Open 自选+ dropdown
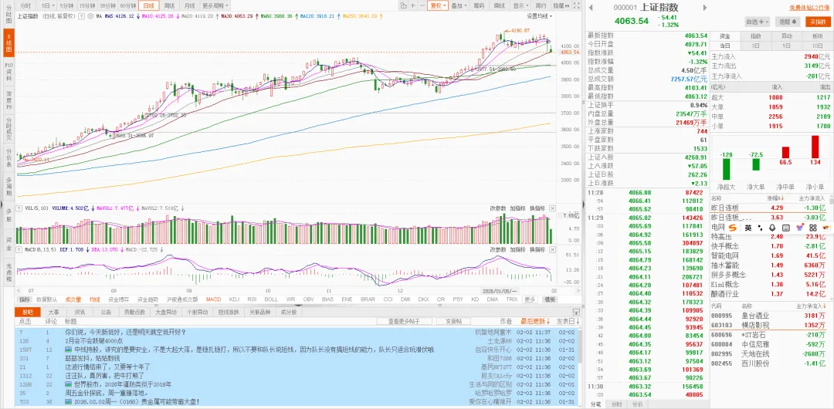The image size is (834, 409). 758,22
